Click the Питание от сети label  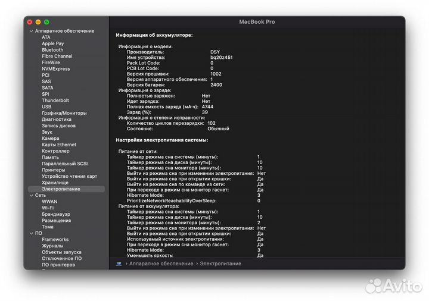point(138,152)
